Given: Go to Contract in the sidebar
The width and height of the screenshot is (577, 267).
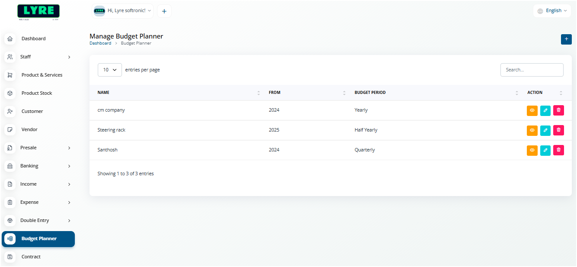Looking at the screenshot, I should 31,257.
